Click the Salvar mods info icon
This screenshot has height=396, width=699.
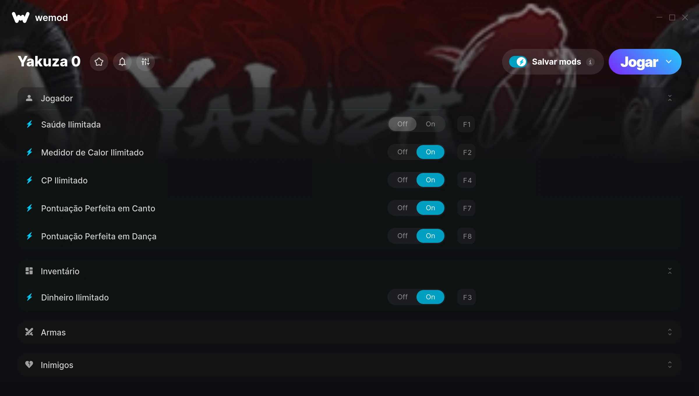click(x=590, y=62)
